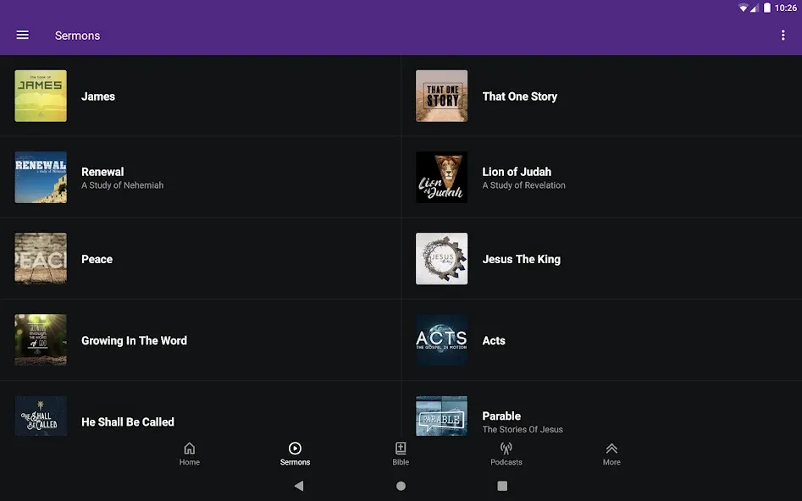802x501 pixels.
Task: Click the Growing In The Word thumbnail
Action: (41, 340)
